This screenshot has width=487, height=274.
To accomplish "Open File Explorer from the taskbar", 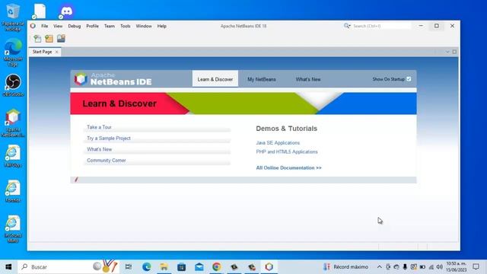I will click(164, 267).
